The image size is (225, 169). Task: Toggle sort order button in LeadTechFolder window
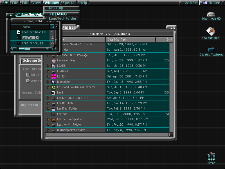tap(57, 27)
